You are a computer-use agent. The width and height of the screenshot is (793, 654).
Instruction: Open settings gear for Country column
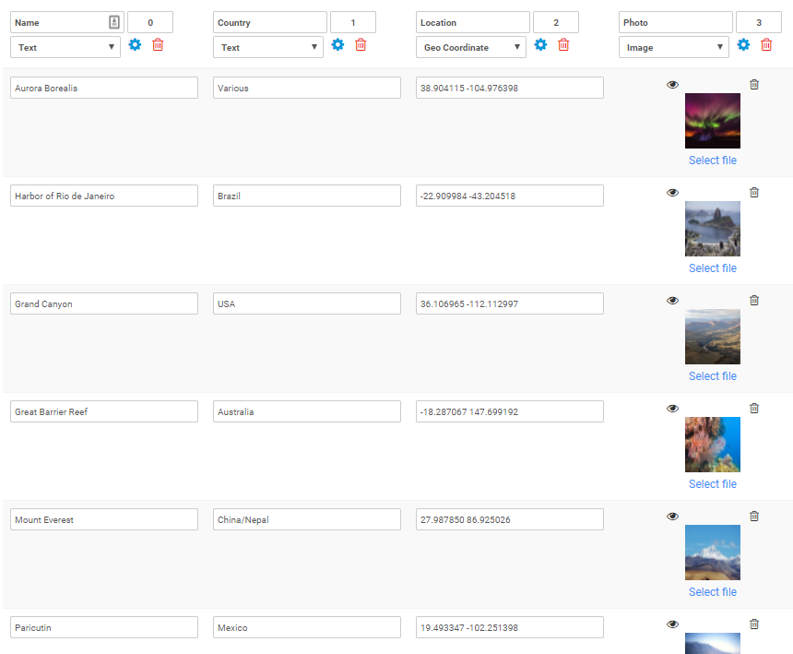(337, 45)
